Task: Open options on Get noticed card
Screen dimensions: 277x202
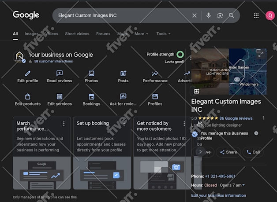Action: pyautogui.click(x=184, y=124)
